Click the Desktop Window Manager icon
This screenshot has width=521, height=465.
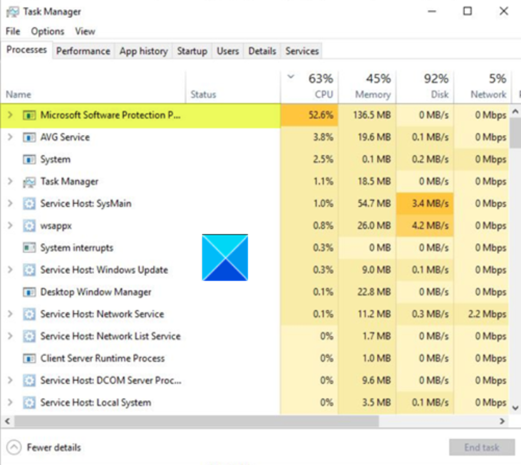29,292
